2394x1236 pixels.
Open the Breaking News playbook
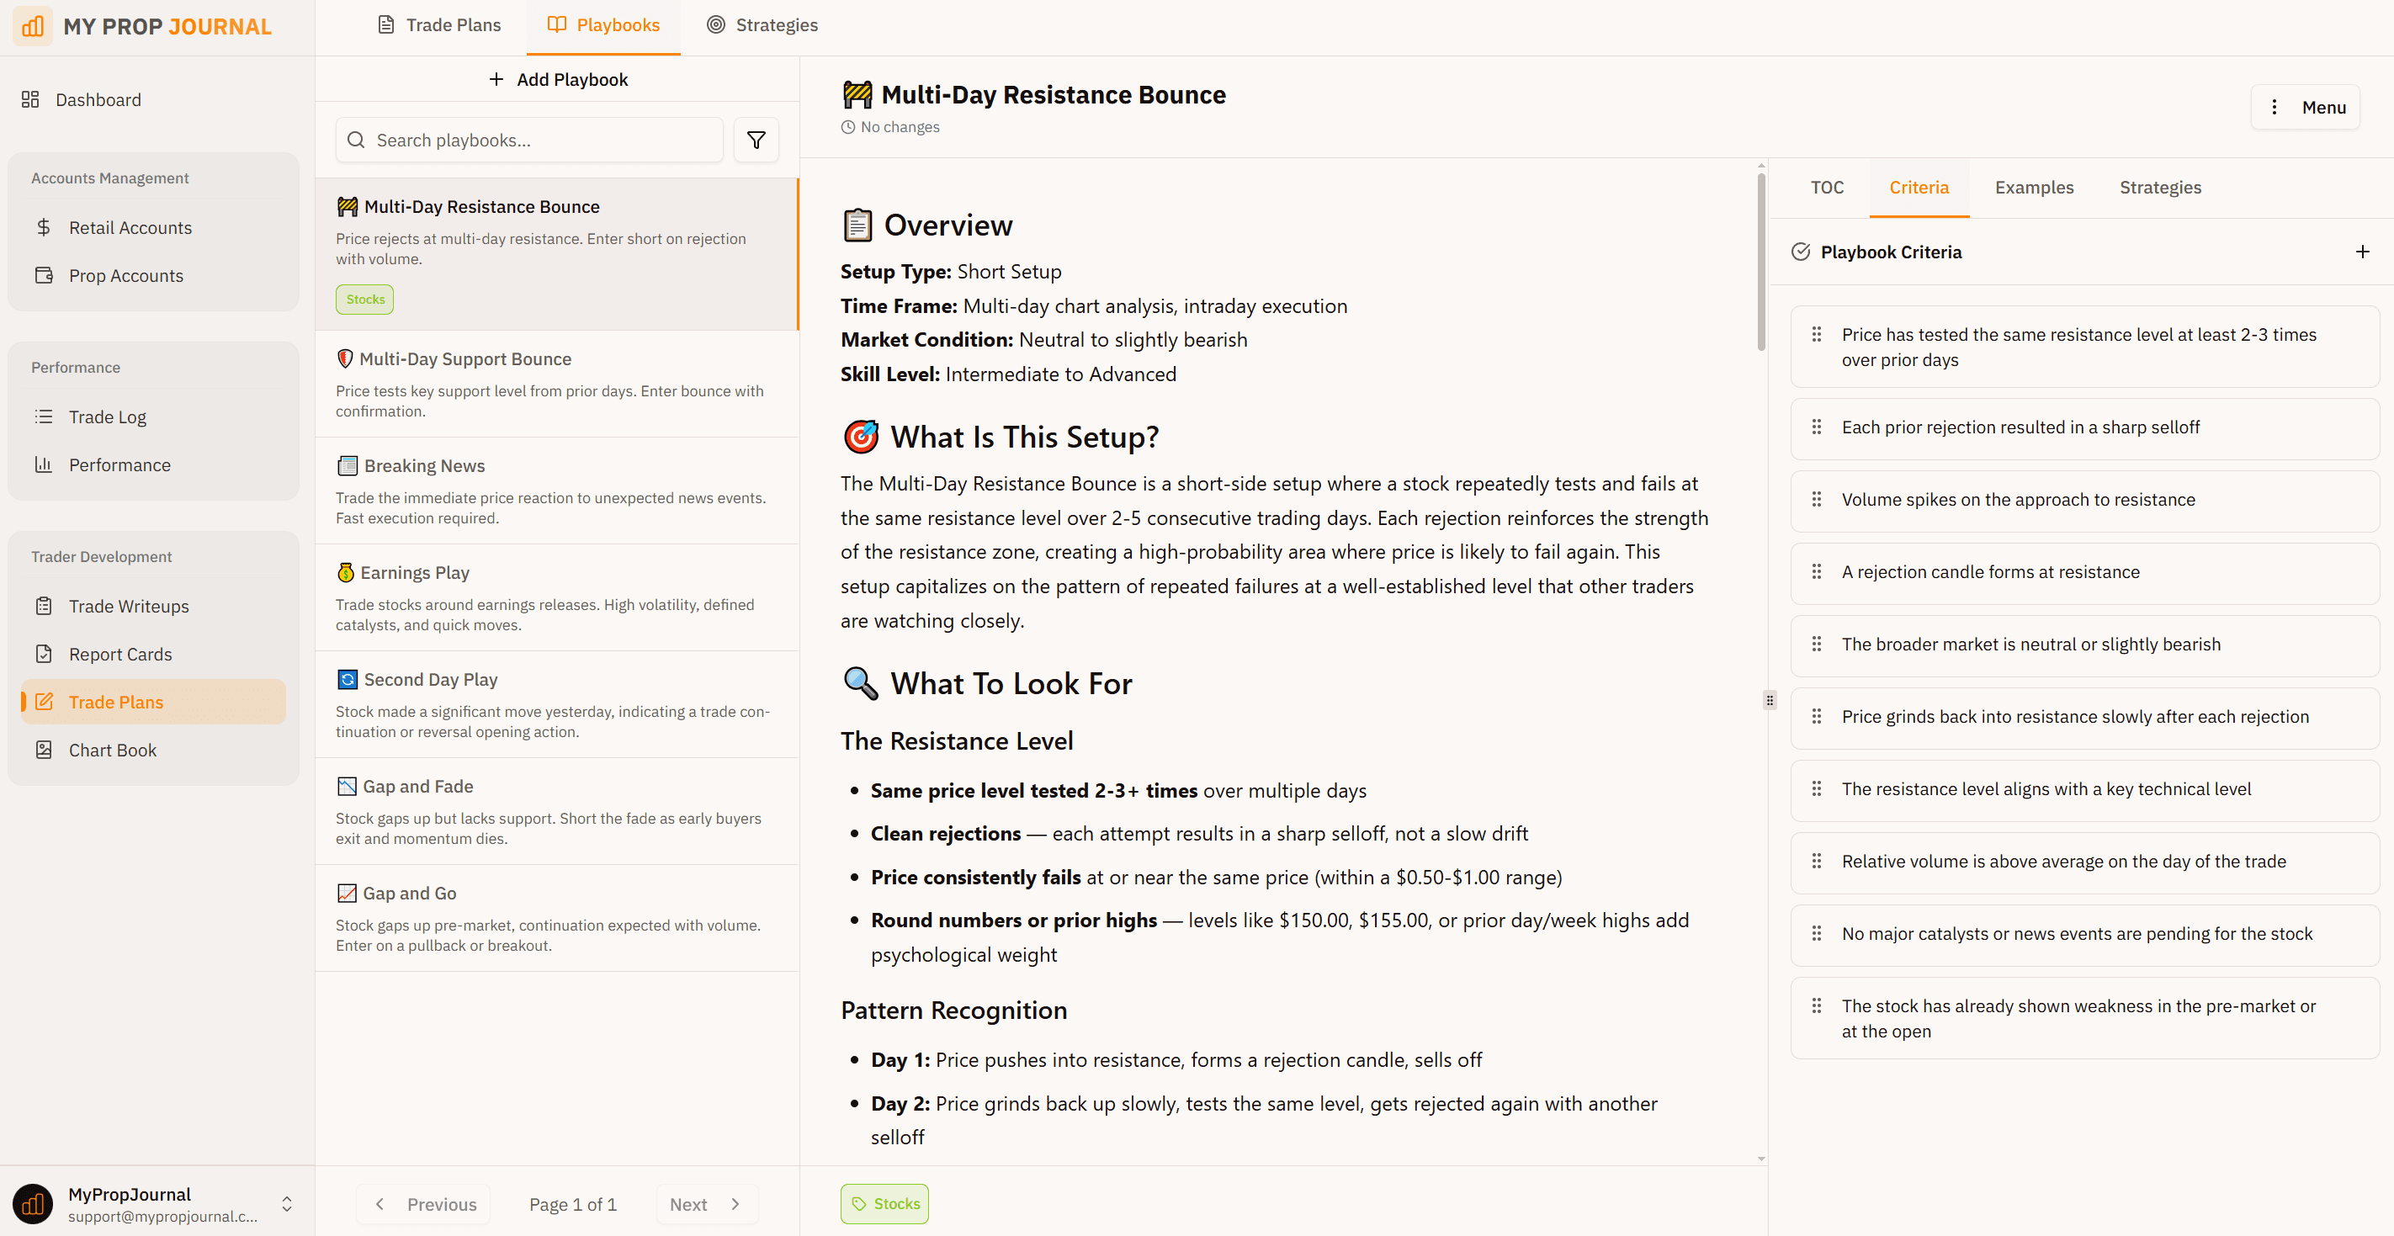click(x=557, y=491)
